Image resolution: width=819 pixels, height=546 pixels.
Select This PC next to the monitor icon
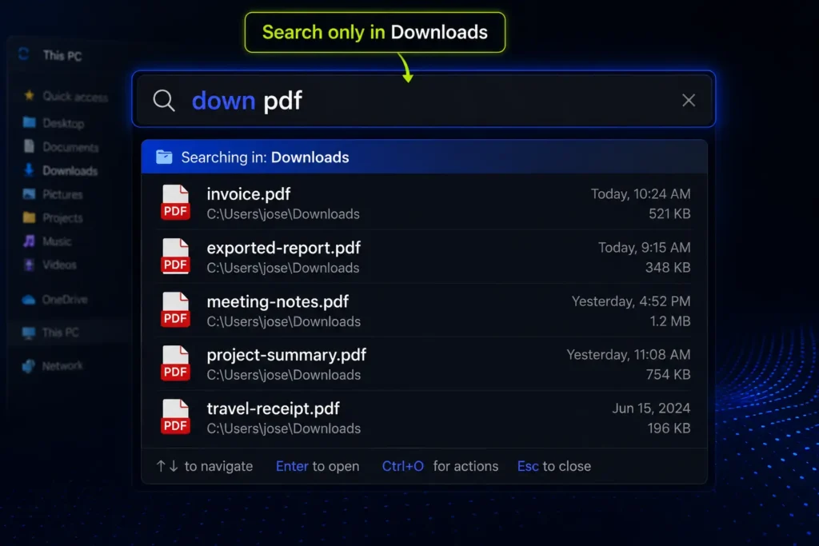click(60, 333)
